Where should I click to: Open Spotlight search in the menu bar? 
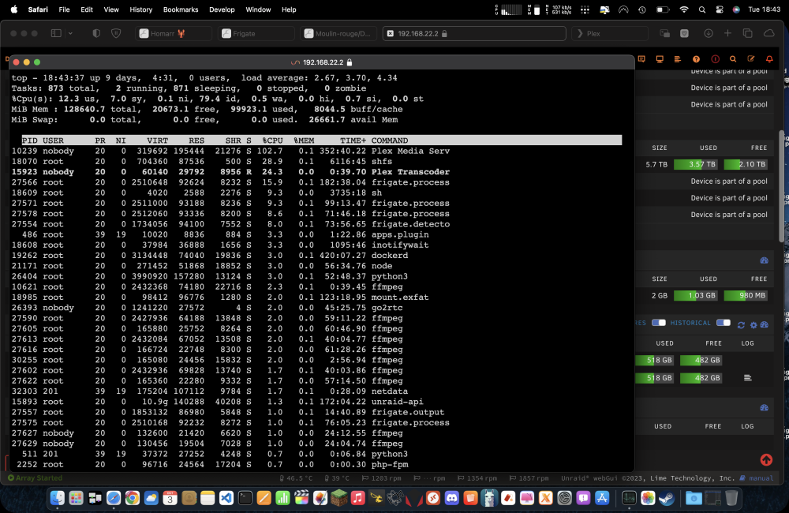(x=702, y=9)
